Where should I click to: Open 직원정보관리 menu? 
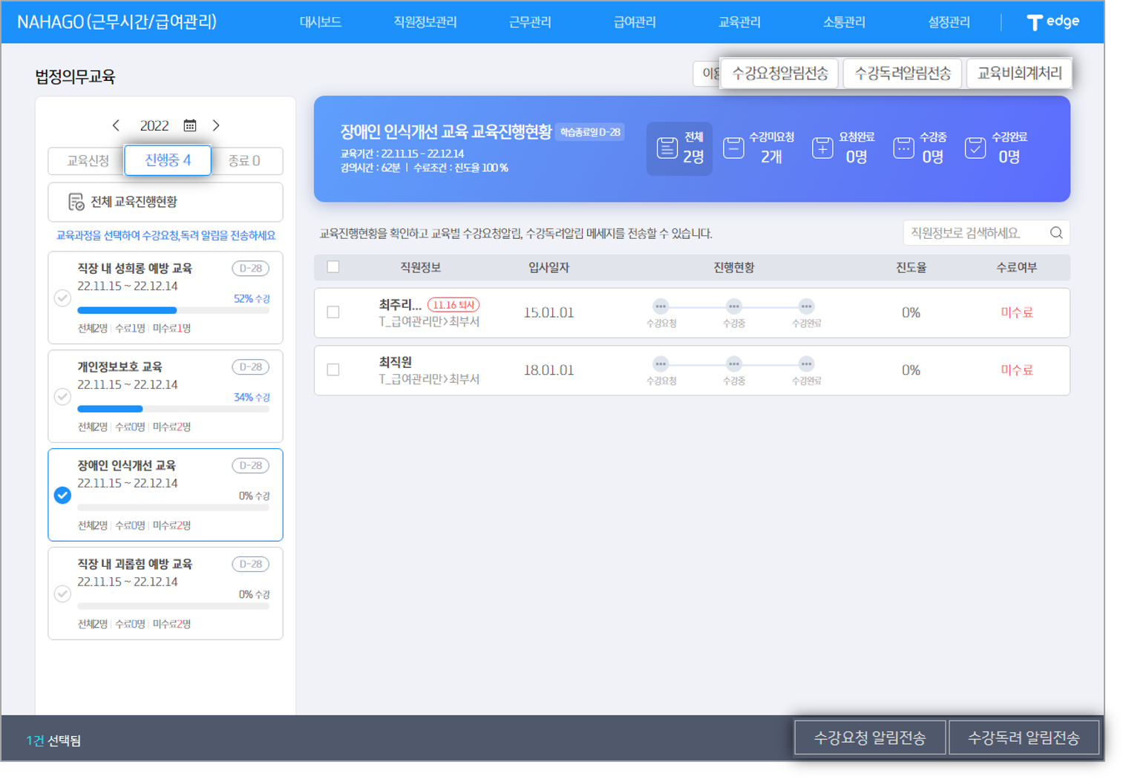[x=425, y=22]
